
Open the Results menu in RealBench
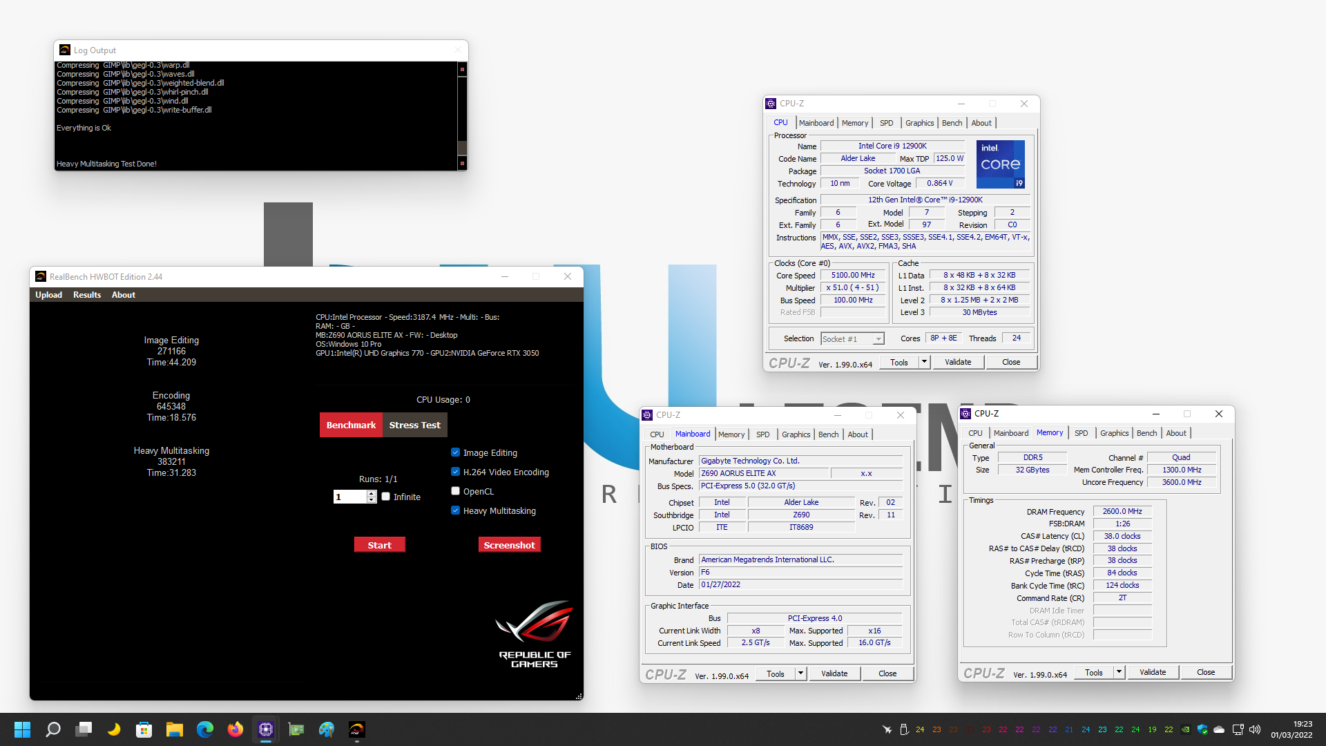pos(87,295)
